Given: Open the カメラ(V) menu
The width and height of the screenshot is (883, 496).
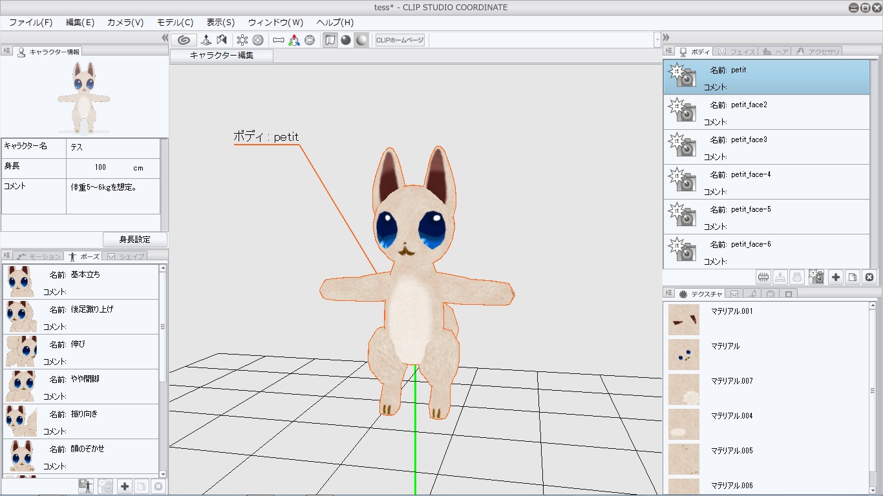Looking at the screenshot, I should click(125, 23).
